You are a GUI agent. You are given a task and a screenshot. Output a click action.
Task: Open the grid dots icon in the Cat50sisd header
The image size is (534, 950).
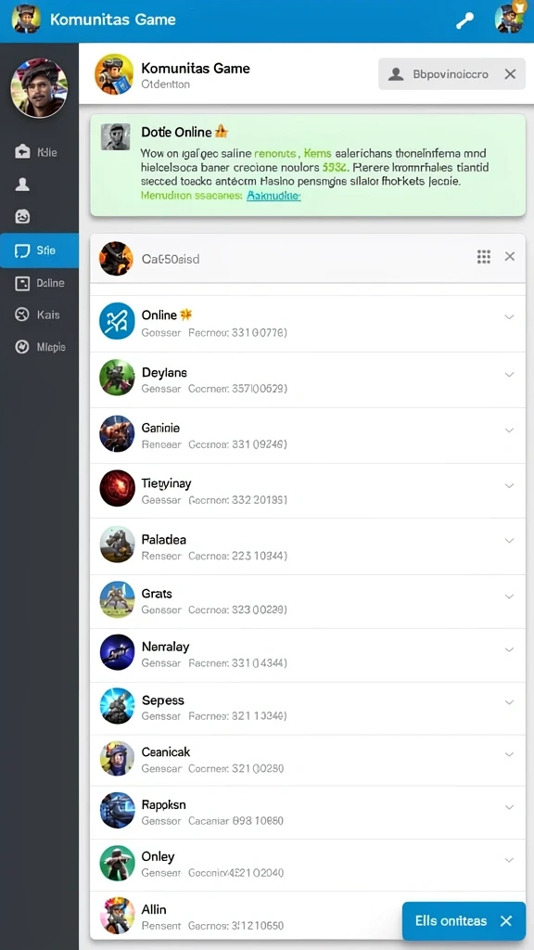click(484, 257)
